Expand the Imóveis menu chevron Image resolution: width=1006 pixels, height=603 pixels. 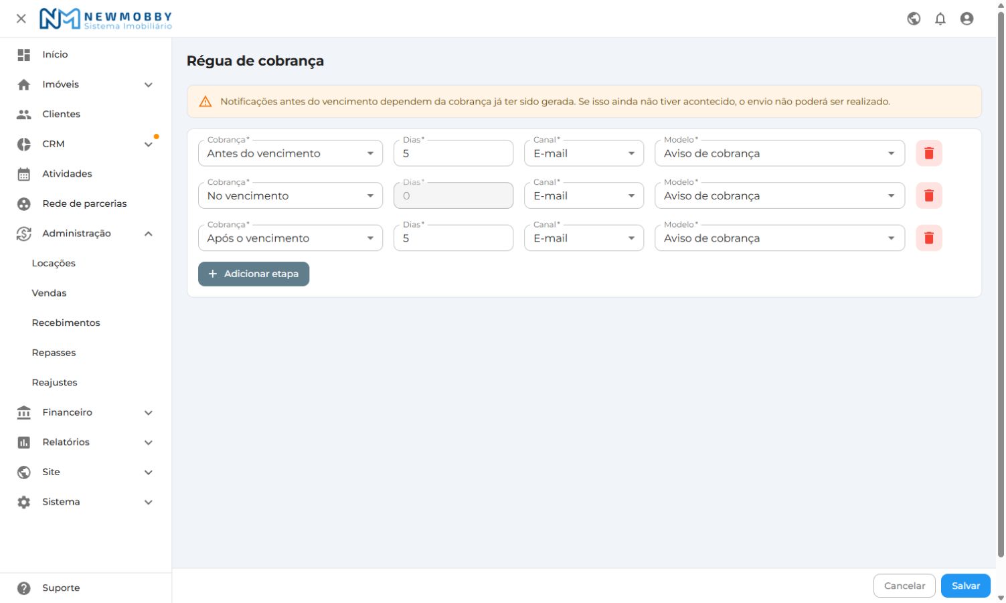(149, 85)
